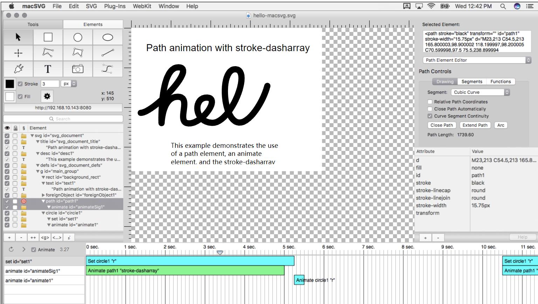This screenshot has width=538, height=304.
Task: Select the plug-in tool icon
Action: tap(18, 69)
